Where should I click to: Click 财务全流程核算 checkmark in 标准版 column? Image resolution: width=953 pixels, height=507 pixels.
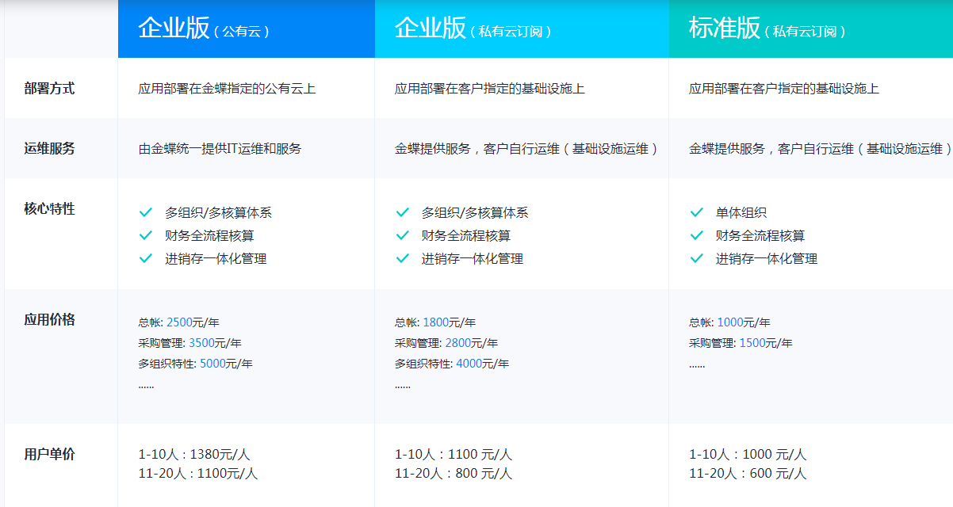point(697,235)
